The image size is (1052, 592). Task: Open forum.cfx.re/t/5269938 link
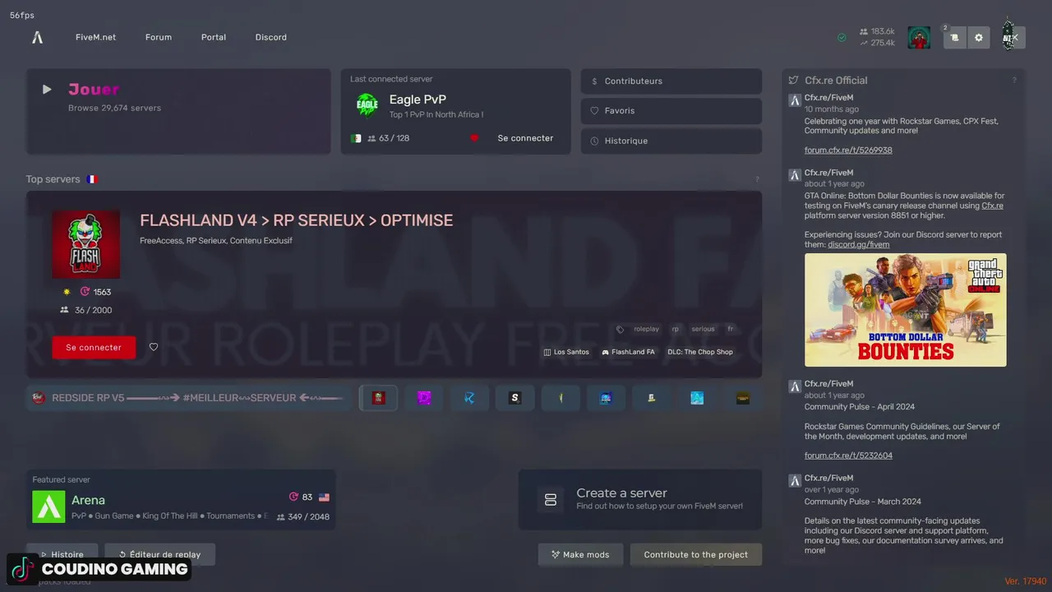848,150
